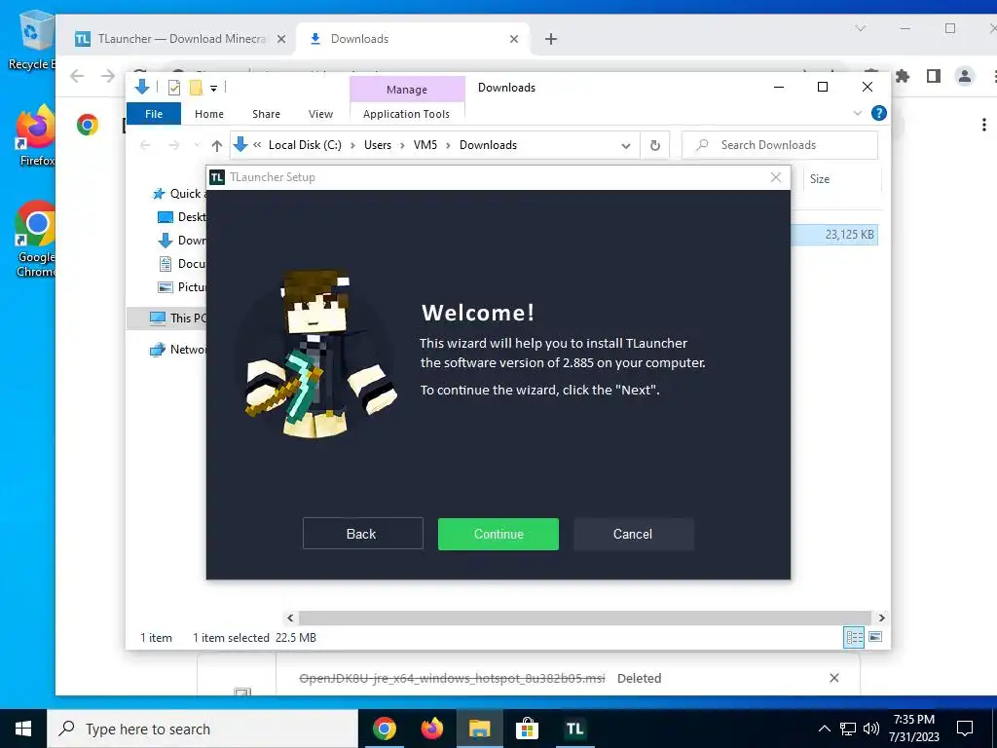This screenshot has height=748, width=997.
Task: Switch to the Home ribbon tab
Action: click(209, 114)
